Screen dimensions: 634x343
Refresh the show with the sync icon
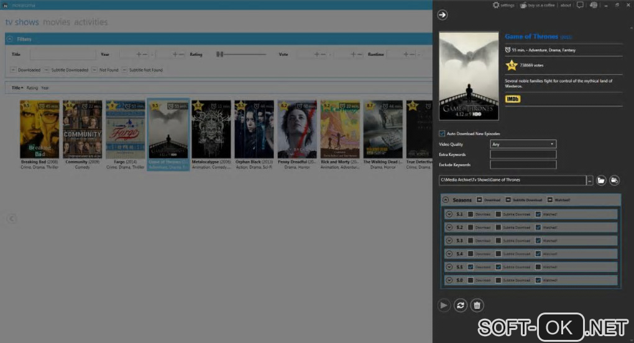[x=461, y=306]
